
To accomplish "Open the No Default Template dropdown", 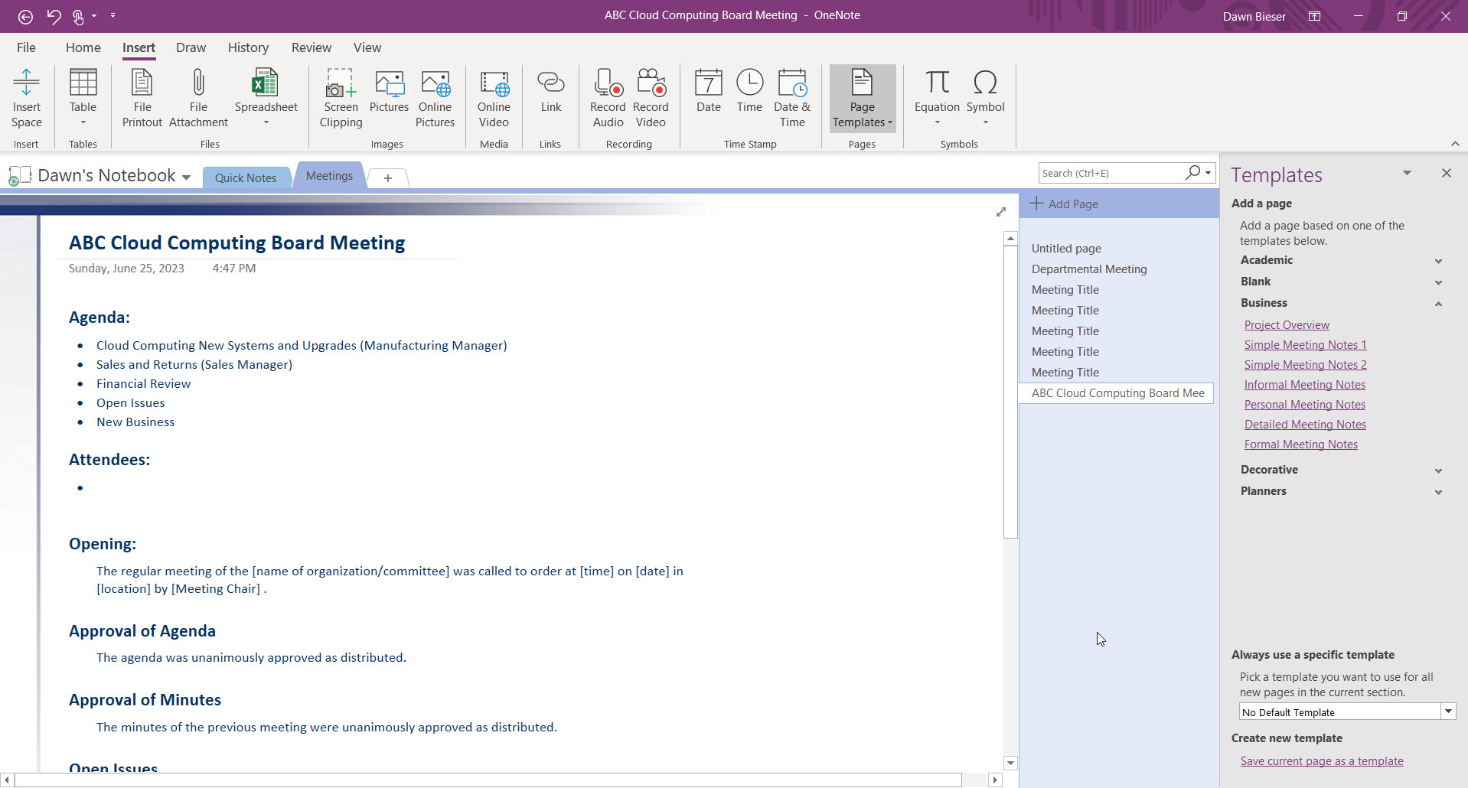I will coord(1447,711).
